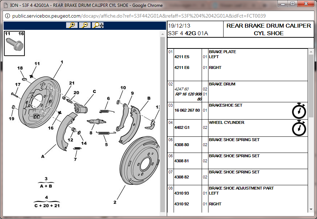Select part number 16 062 267 80
Image resolution: width=317 pixels, height=219 pixels.
187,110
